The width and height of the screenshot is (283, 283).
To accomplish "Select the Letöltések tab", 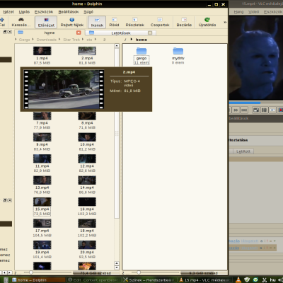I will click(121, 33).
